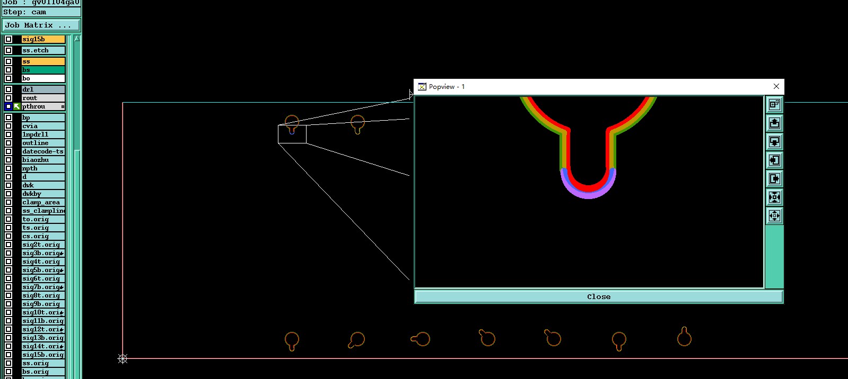Click the detach/pop-out icon in Popview toolbar
The width and height of the screenshot is (848, 379).
click(x=774, y=105)
